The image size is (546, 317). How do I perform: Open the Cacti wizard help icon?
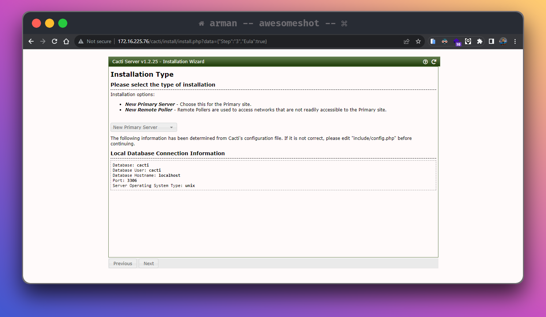point(425,62)
